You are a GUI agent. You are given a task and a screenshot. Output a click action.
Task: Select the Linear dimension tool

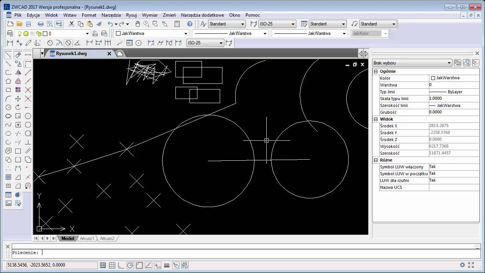(10, 43)
